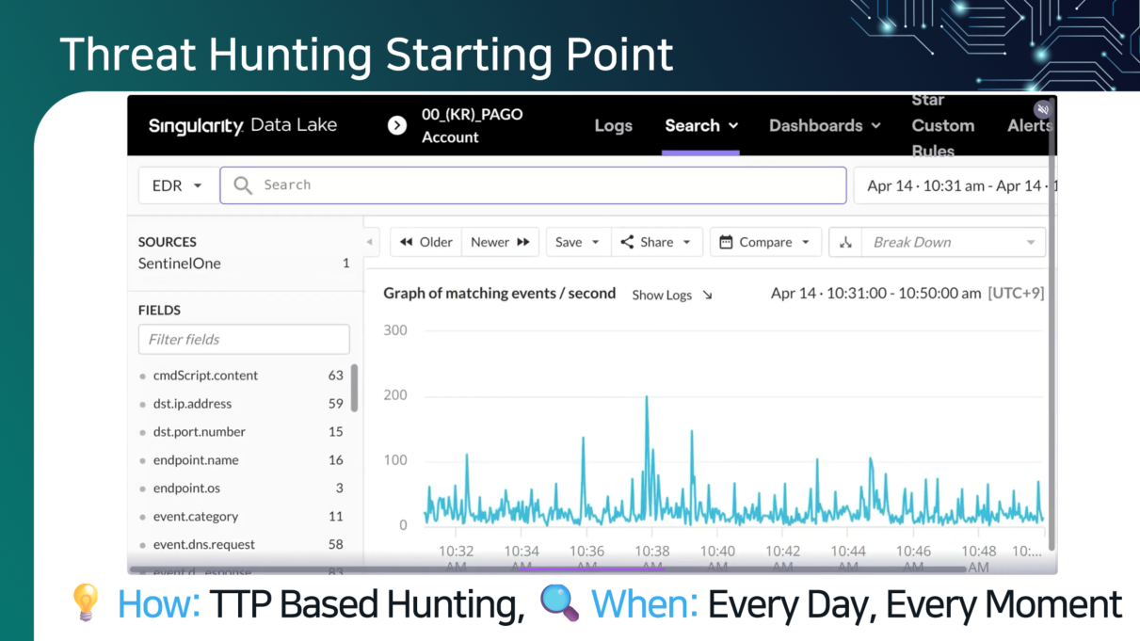
Task: Click the Newer button
Action: pyautogui.click(x=501, y=242)
